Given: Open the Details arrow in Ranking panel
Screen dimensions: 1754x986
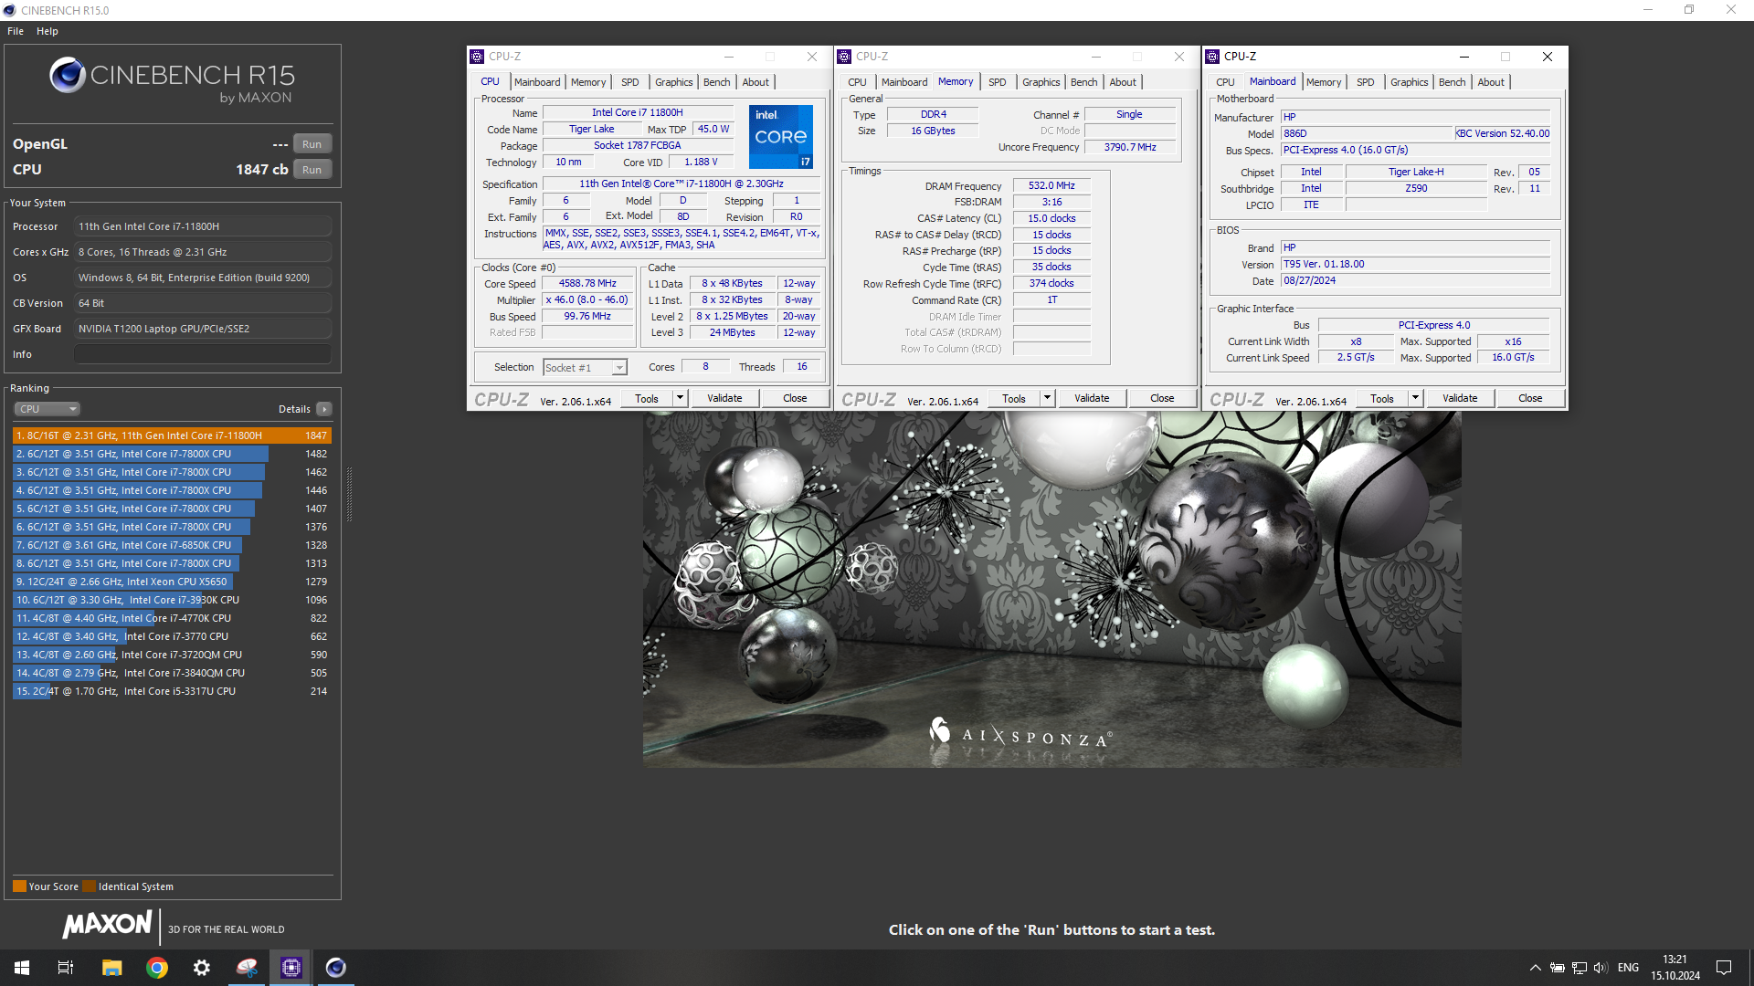Looking at the screenshot, I should [x=324, y=409].
